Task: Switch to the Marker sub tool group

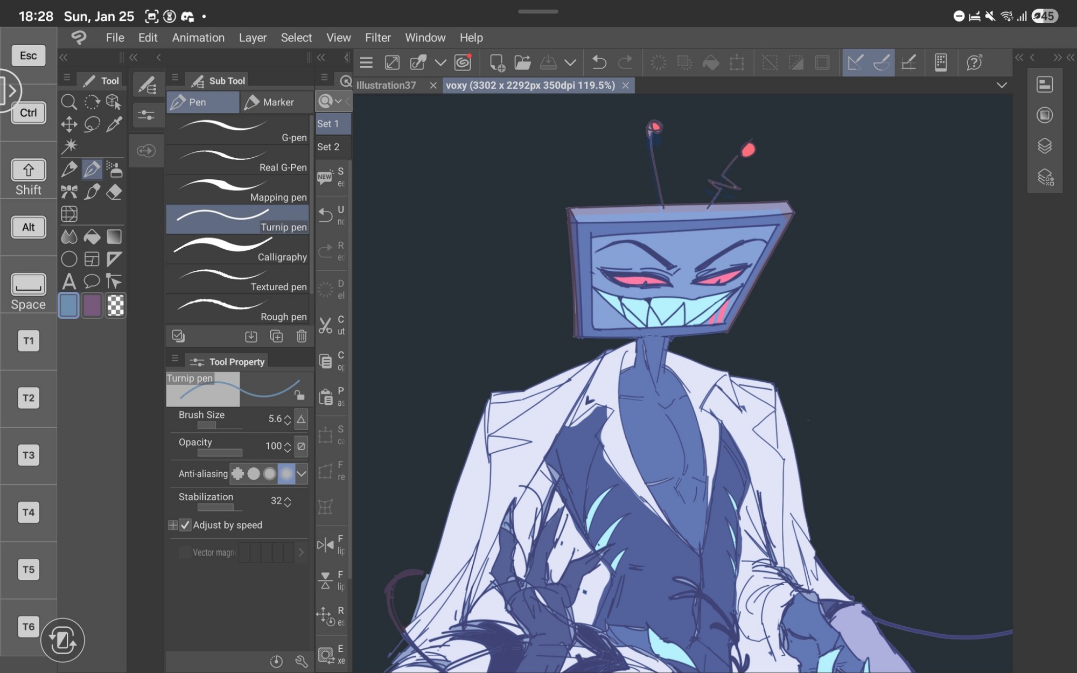Action: coord(276,102)
